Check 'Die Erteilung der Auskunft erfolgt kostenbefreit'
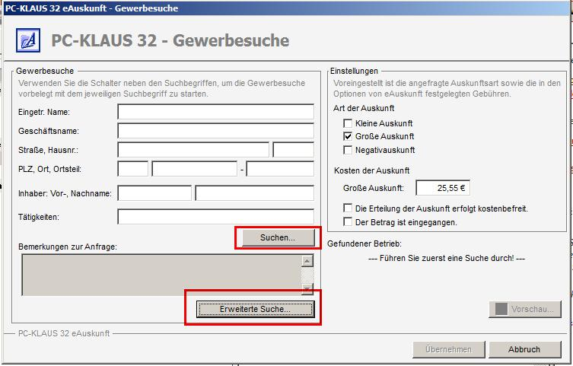Image resolution: width=573 pixels, height=366 pixels. click(349, 208)
